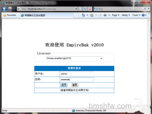Image resolution: width=152 pixels, height=114 pixels.
Task: Click the 密码 password field
Action: [x=77, y=79]
